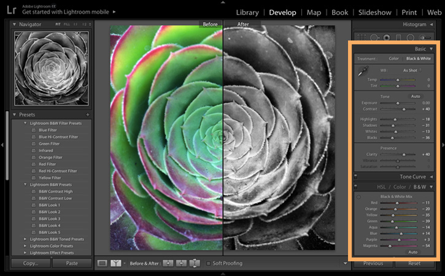Click the Tone Auto button
Screen dimensions: 445x276
pyautogui.click(x=416, y=96)
